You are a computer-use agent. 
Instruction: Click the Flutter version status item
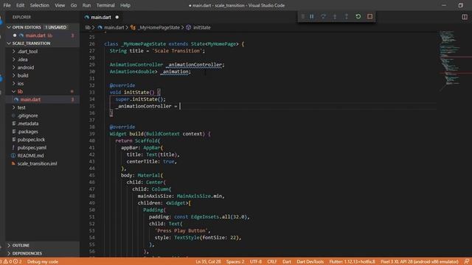tap(352, 262)
